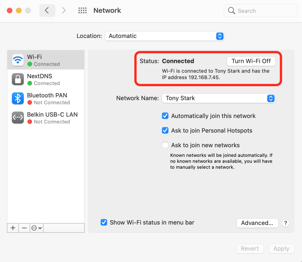
Task: Click the Wi-Fi green Connected status indicator
Action: point(30,64)
